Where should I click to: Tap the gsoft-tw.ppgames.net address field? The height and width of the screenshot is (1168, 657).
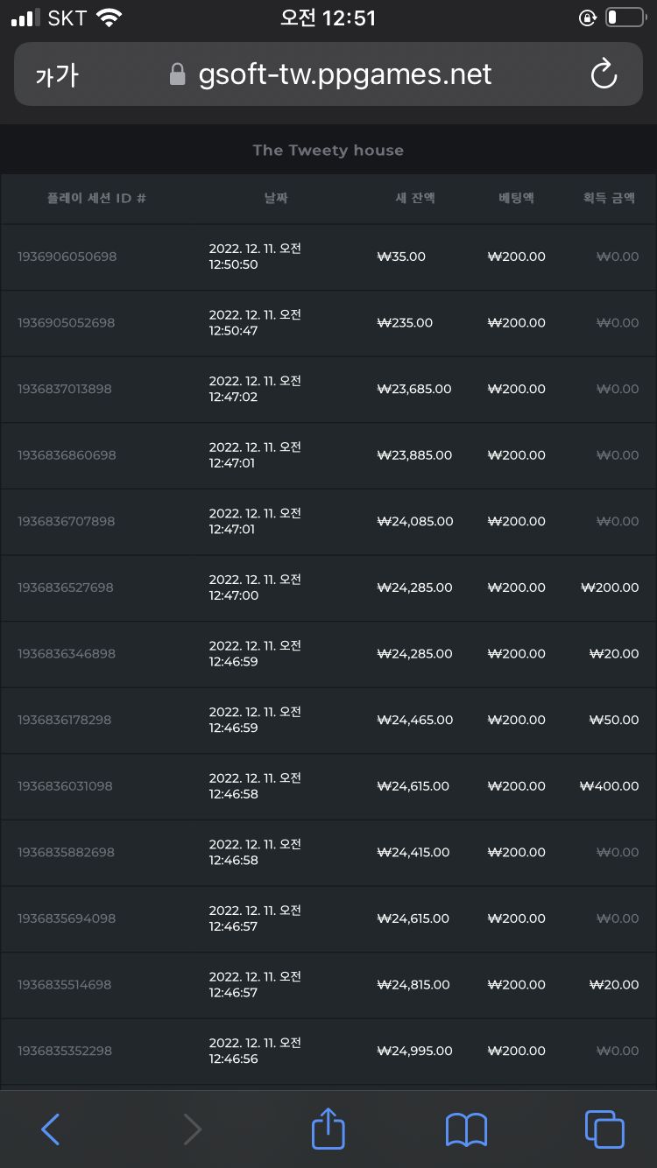pyautogui.click(x=328, y=74)
